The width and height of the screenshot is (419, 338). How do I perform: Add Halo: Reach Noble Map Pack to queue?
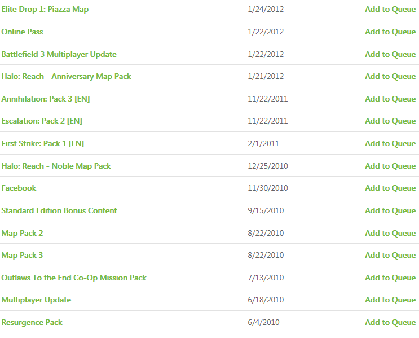click(390, 166)
